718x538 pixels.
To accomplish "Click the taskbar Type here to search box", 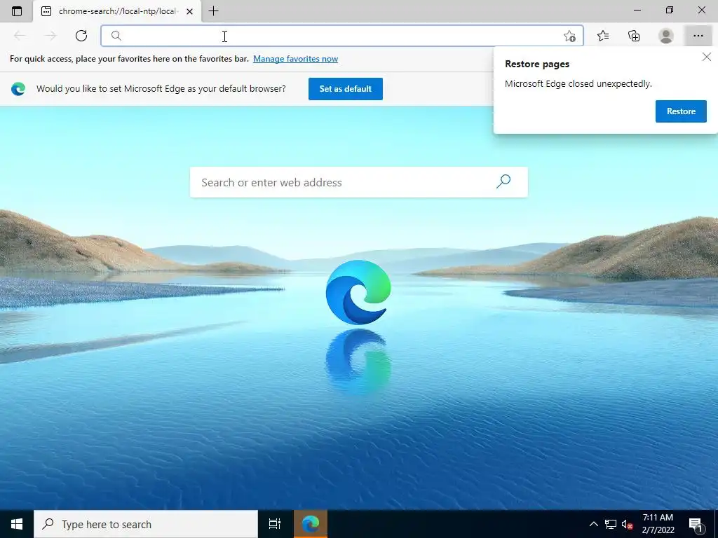I will coord(146,524).
